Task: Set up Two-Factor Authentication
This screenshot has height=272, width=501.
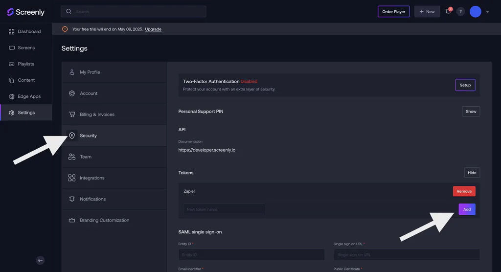Action: [465, 85]
